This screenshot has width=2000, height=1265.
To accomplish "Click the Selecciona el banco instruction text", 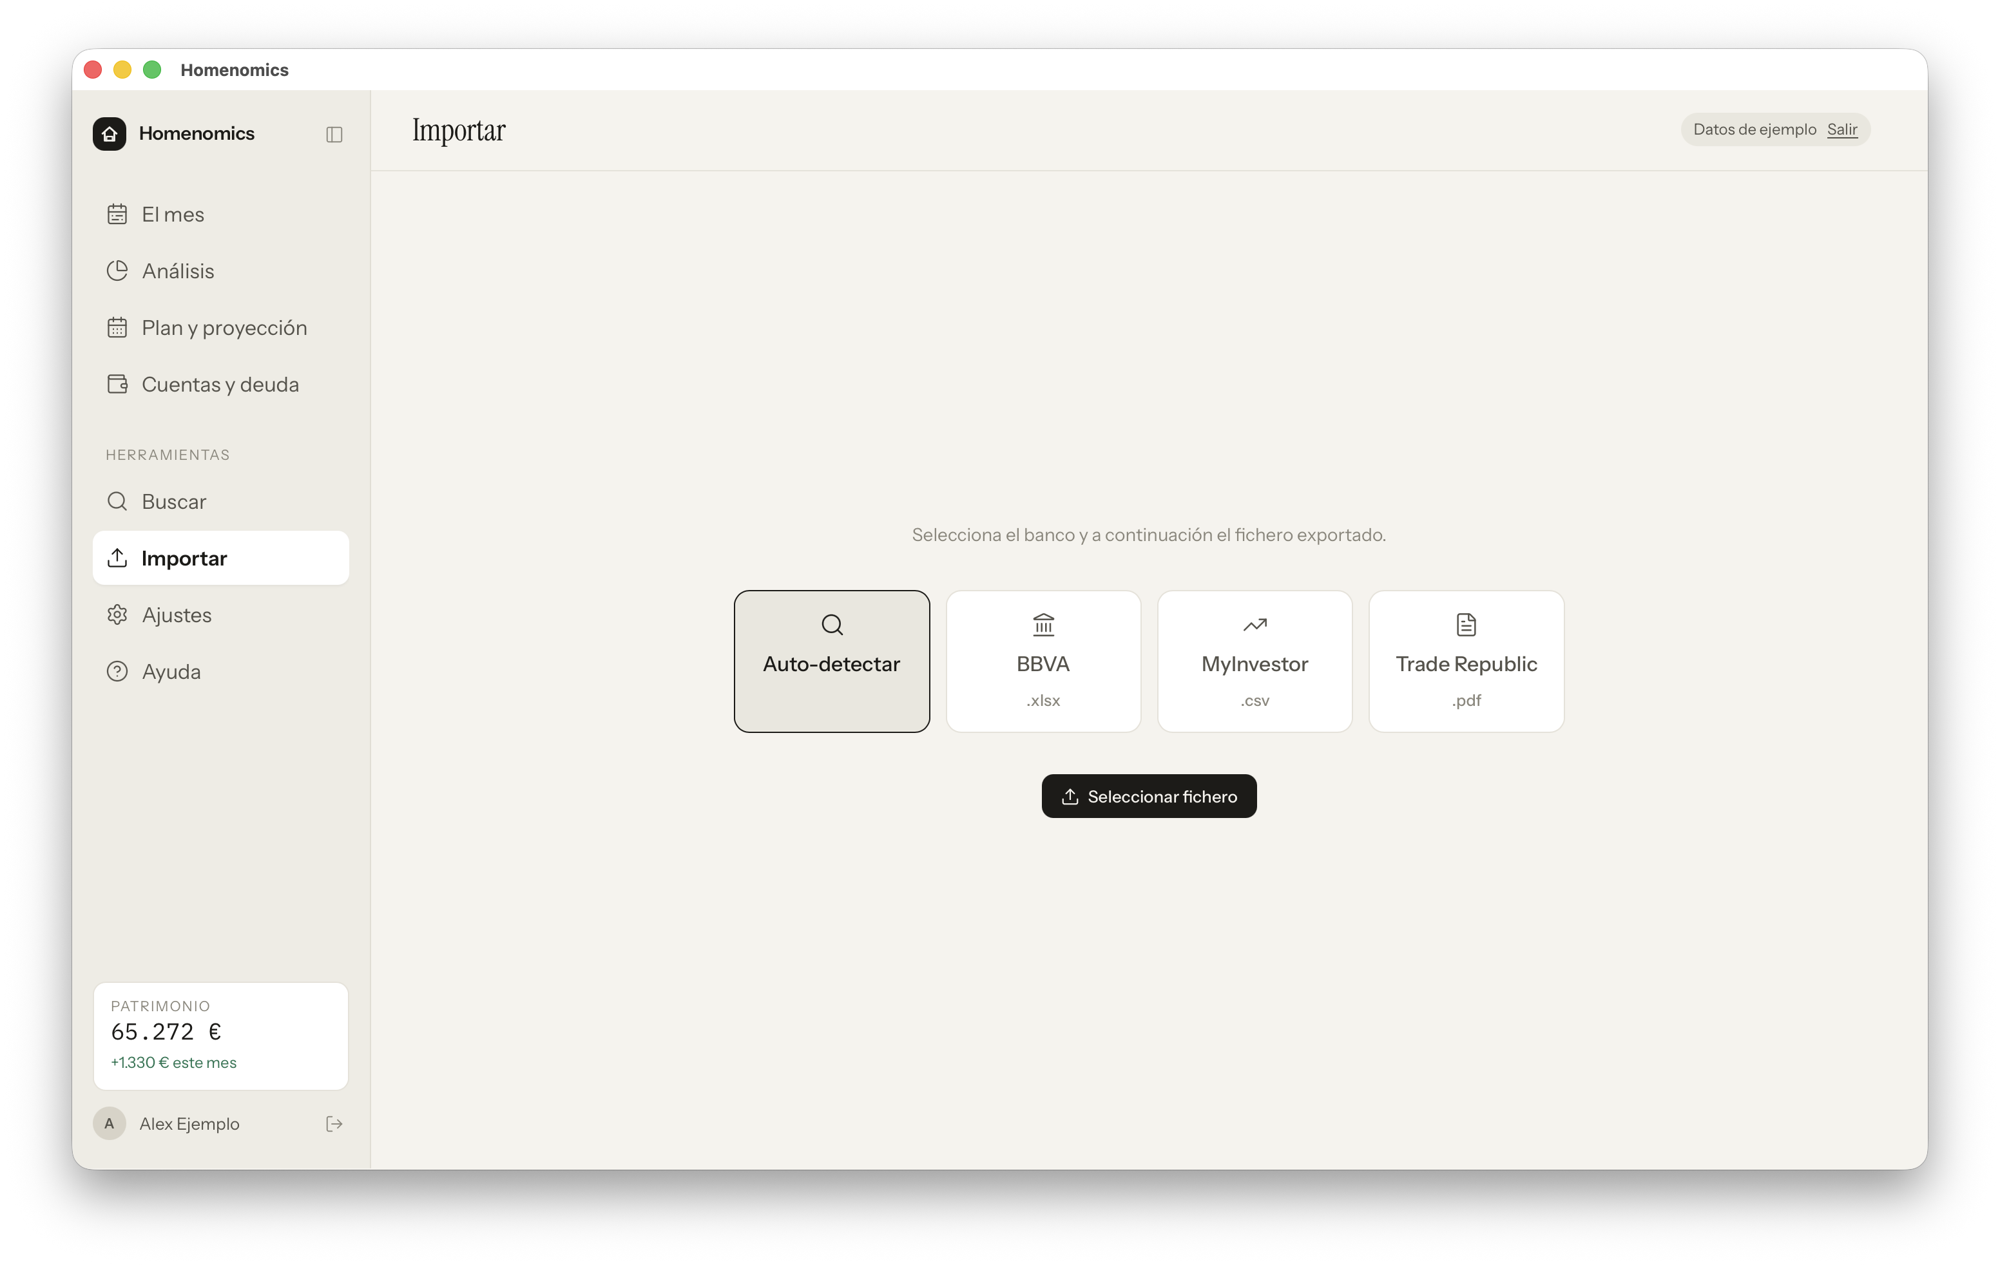I will coord(1149,535).
